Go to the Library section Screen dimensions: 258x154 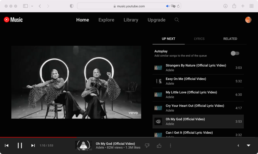coord(131,20)
